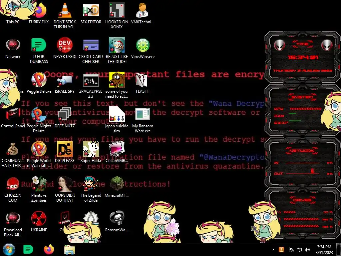The width and height of the screenshot is (341, 256).
Task: Open the Dev-C++ NEVER USED! shortcut
Action: click(65, 48)
